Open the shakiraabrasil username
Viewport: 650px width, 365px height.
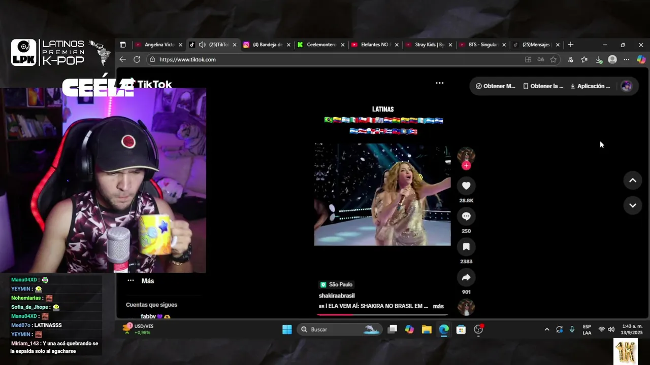click(x=337, y=296)
